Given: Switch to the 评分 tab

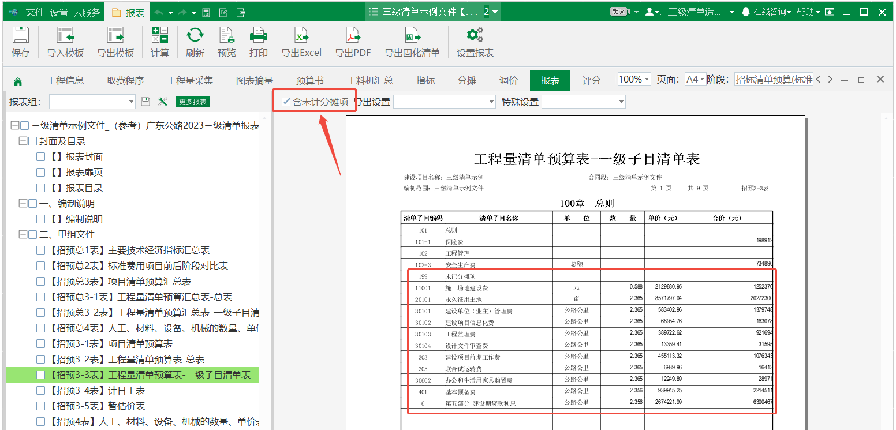Looking at the screenshot, I should (592, 81).
